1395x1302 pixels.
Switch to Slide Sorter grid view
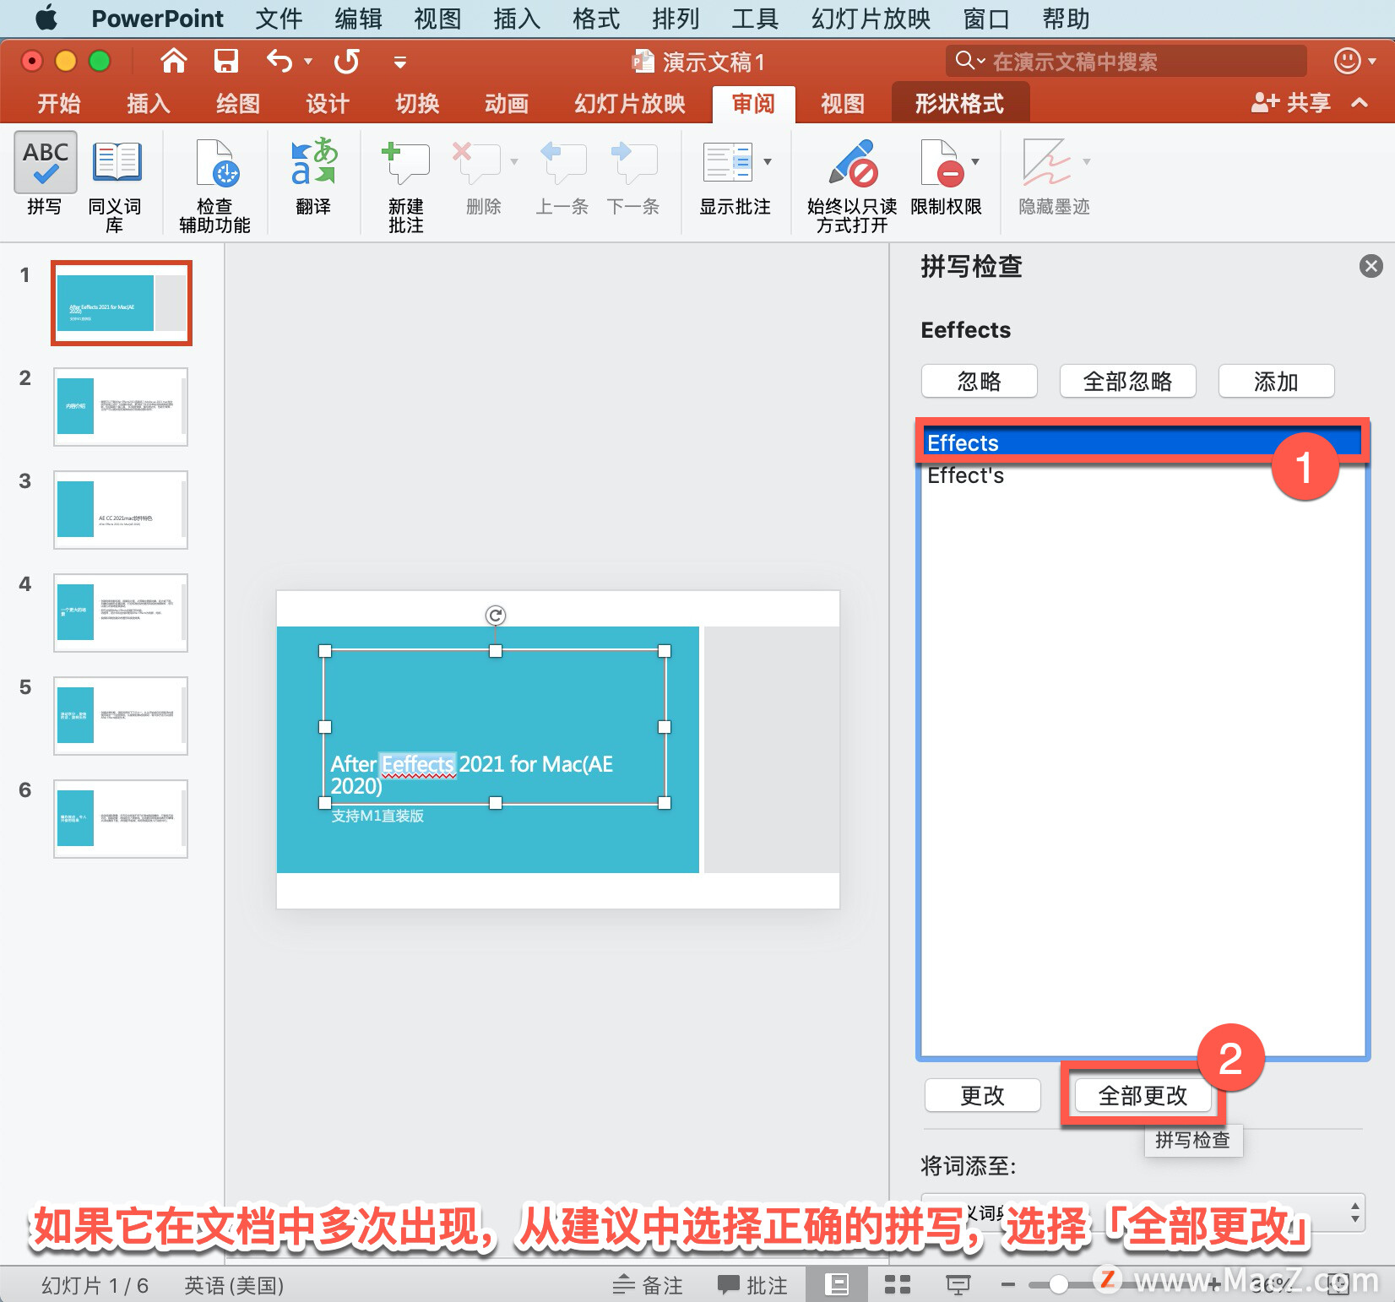click(897, 1284)
